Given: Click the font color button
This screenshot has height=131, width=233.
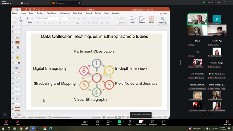Looking at the screenshot, I should (x=78, y=23).
